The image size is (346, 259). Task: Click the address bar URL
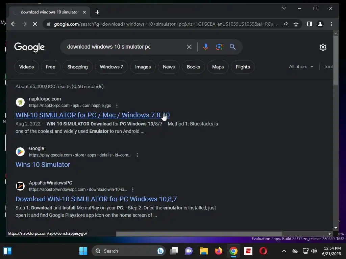point(165,24)
